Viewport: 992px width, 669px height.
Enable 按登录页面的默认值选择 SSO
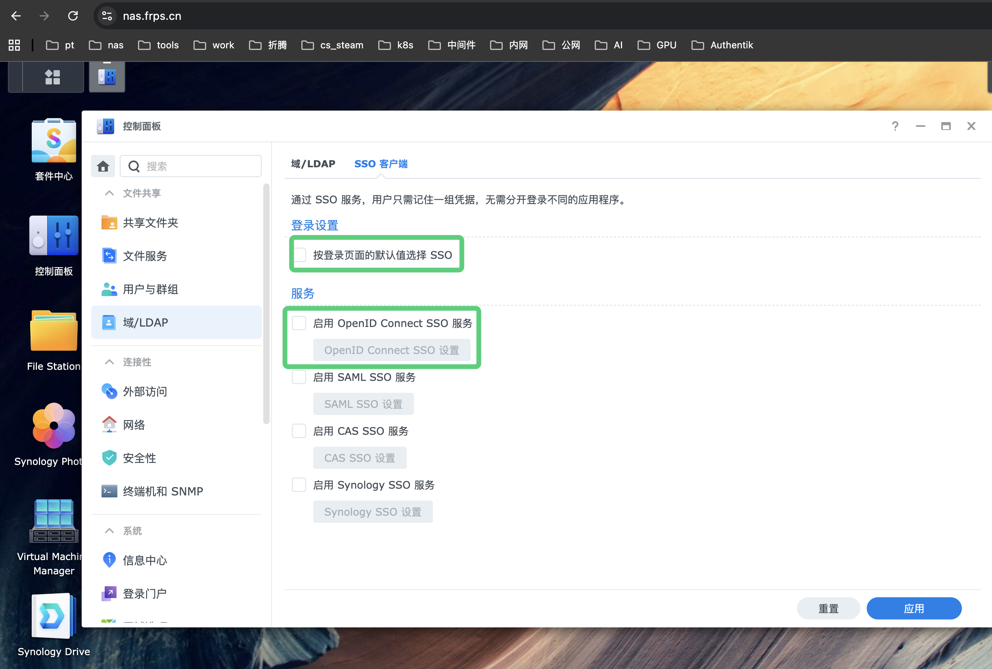pyautogui.click(x=299, y=254)
